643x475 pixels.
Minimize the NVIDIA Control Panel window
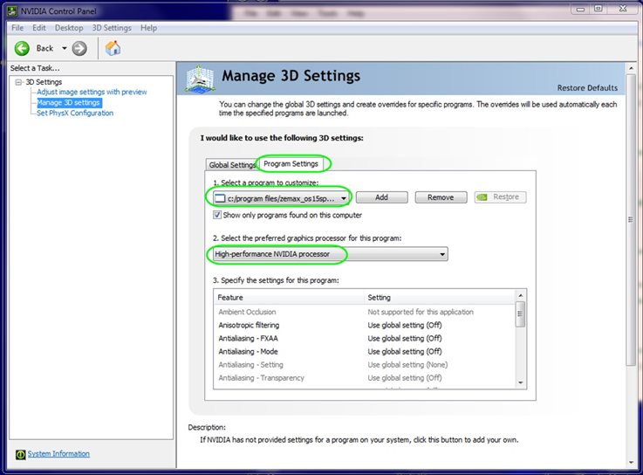tap(580, 9)
